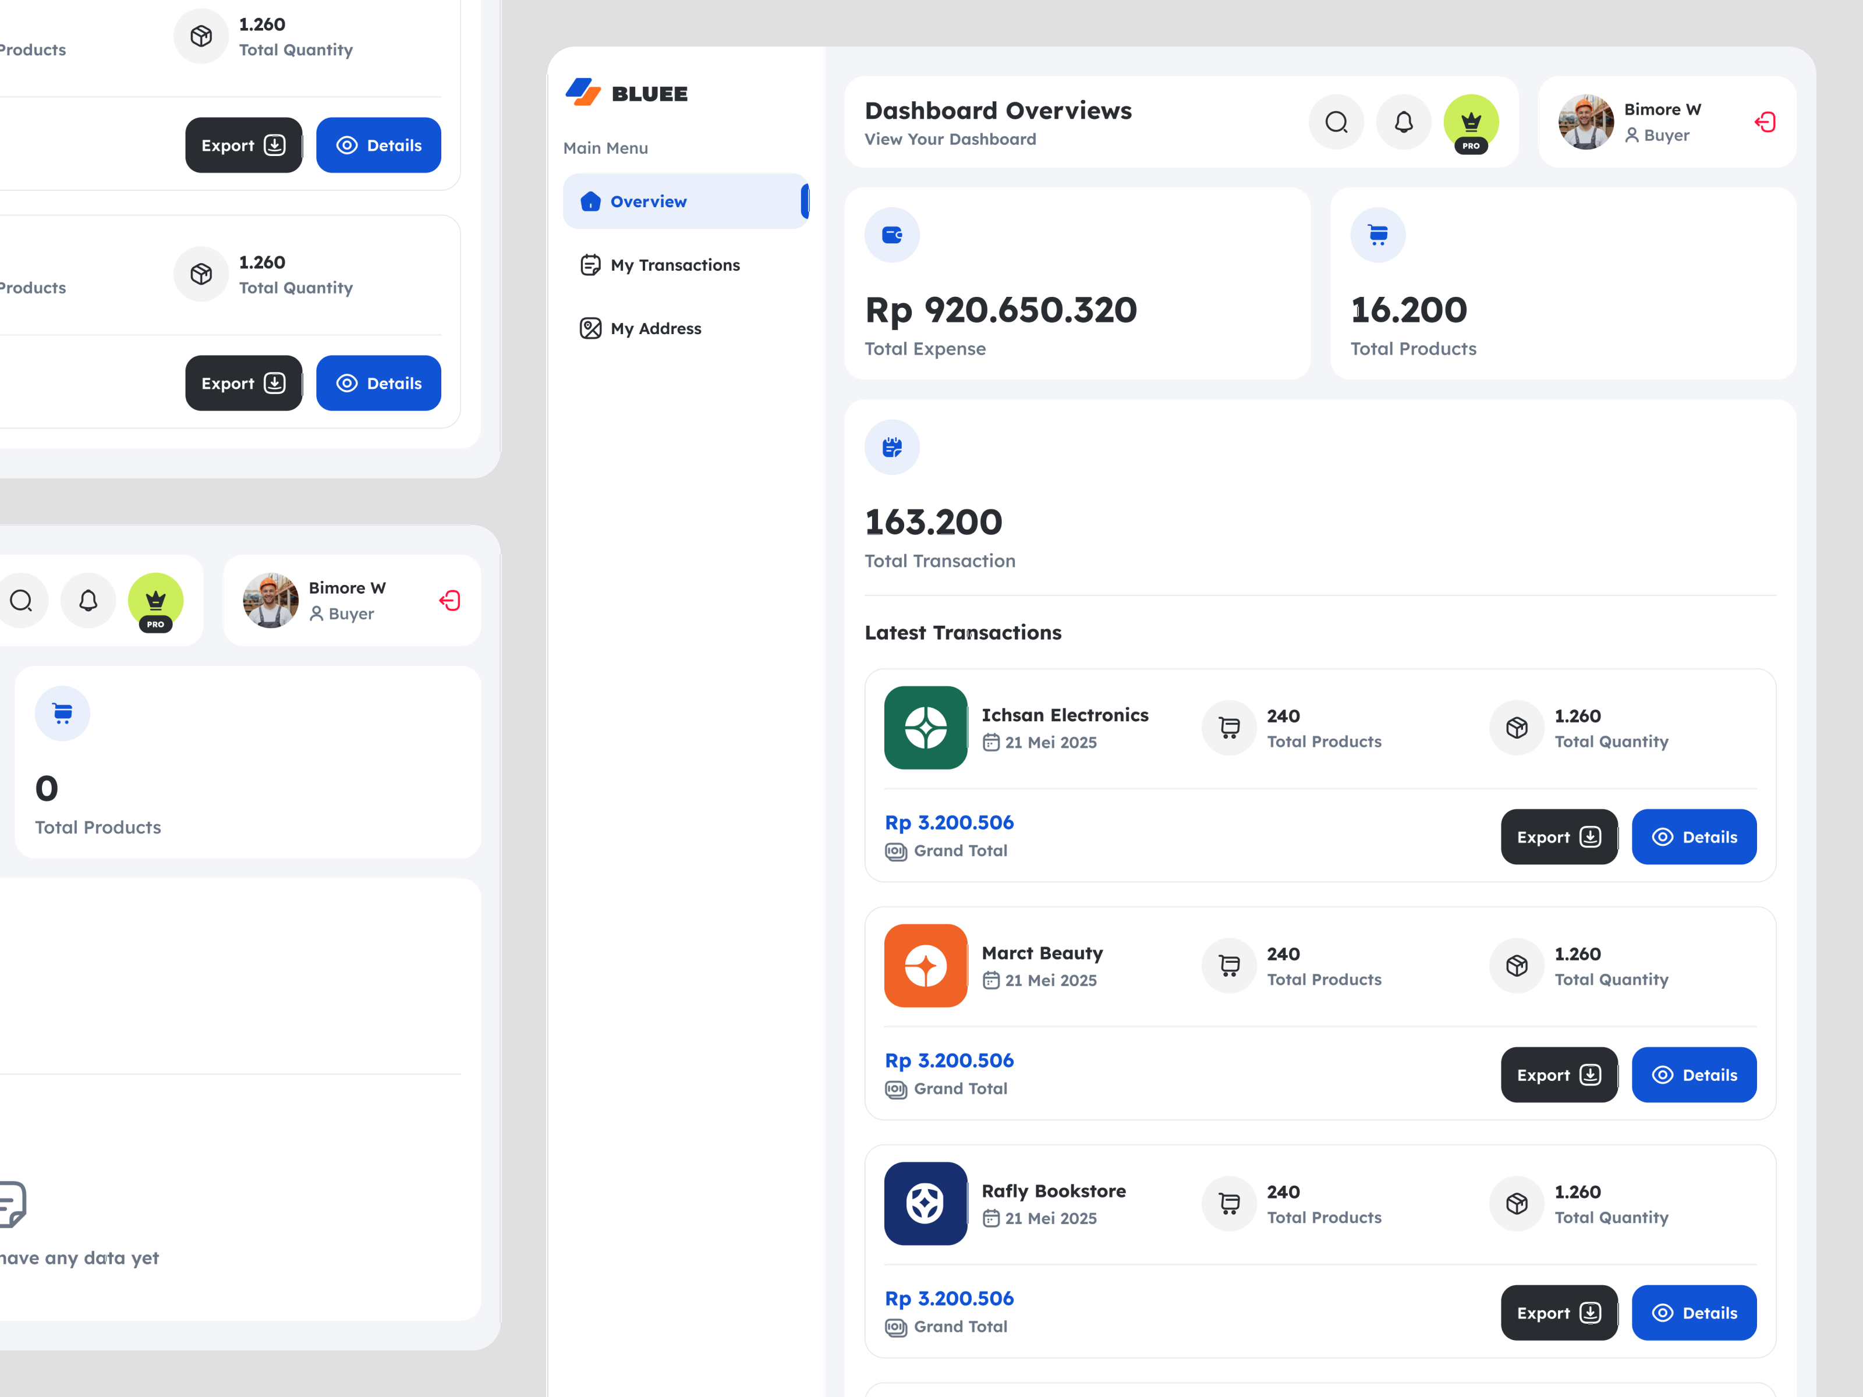Click the logout icon in the lower-left panel
This screenshot has width=1863, height=1397.
click(450, 600)
